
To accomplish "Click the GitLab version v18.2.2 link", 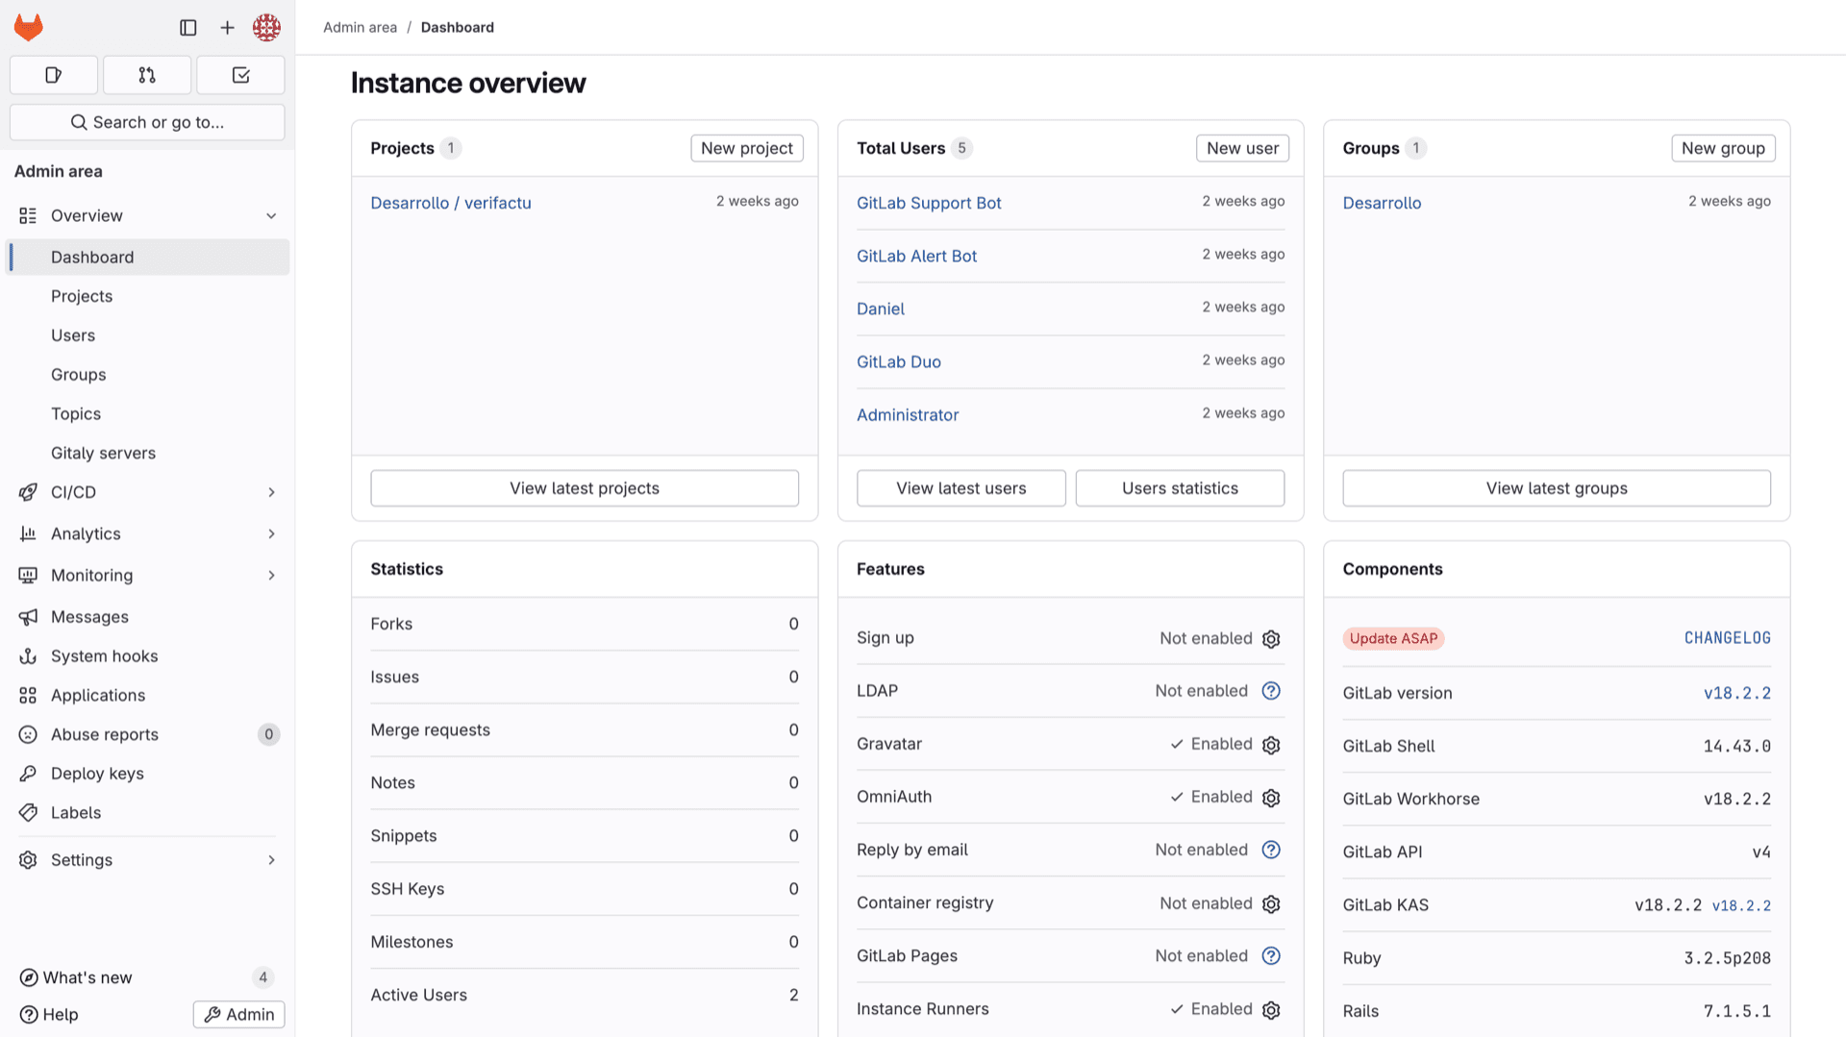I will (x=1736, y=693).
